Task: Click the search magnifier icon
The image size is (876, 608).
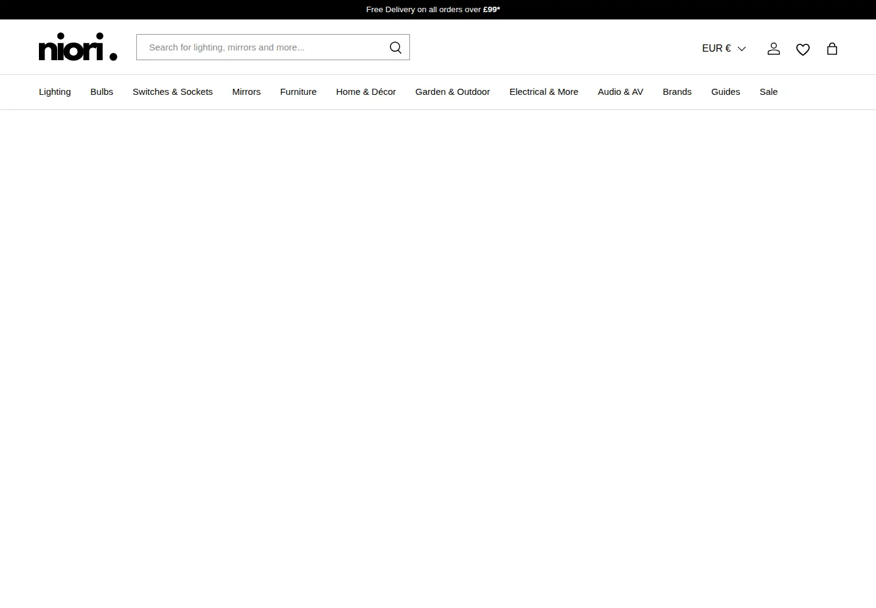Action: click(395, 47)
